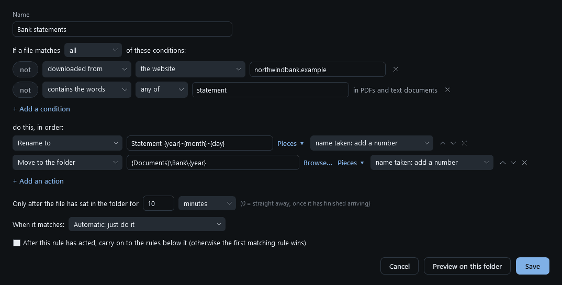This screenshot has width=562, height=285.
Task: Open the Rename to action type dropdown
Action: [x=68, y=143]
